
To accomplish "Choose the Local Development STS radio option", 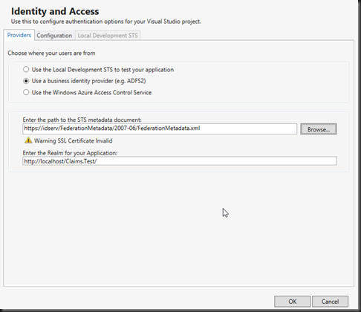I will (26, 70).
